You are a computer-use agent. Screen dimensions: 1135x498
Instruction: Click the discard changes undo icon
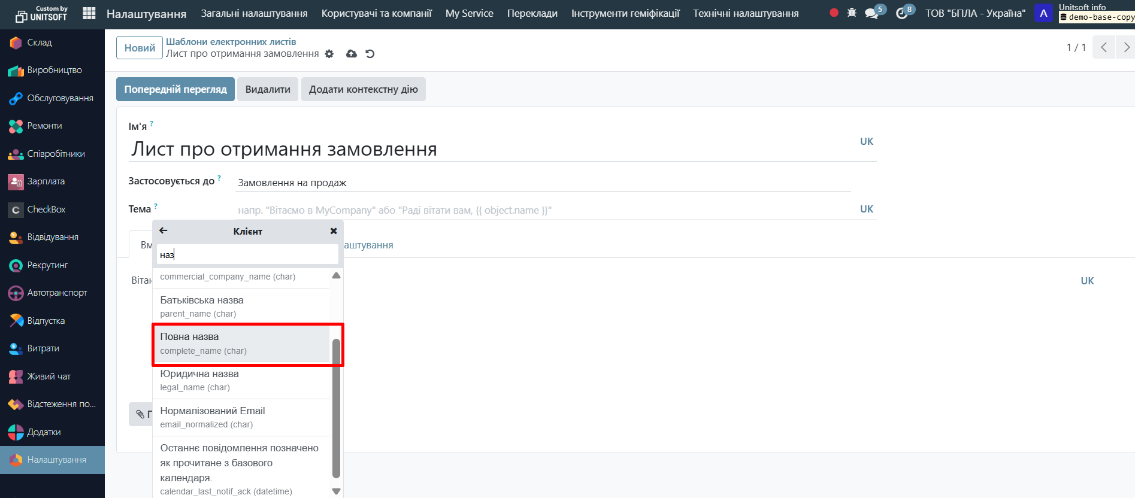point(370,54)
